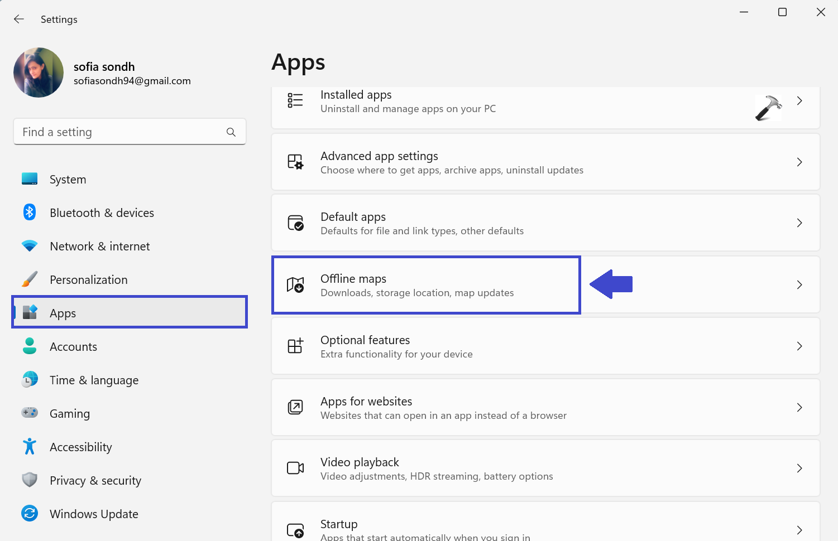Open System settings category
The height and width of the screenshot is (541, 838).
(68, 180)
